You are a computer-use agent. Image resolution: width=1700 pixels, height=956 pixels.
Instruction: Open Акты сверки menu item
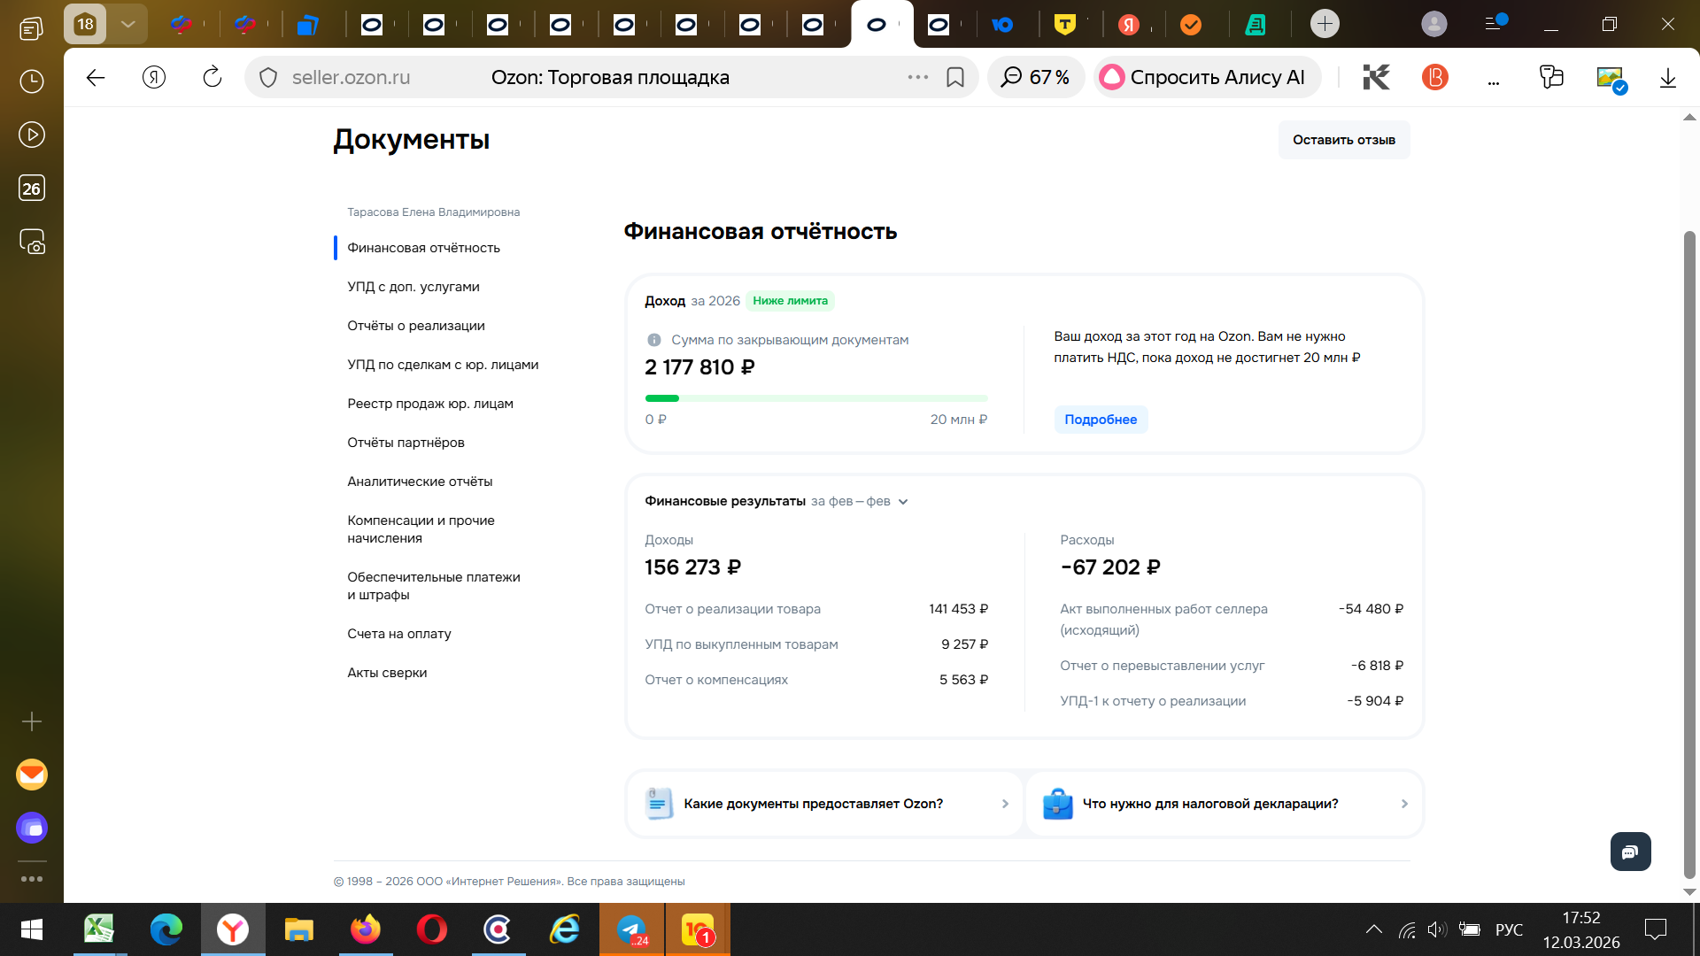tap(387, 673)
